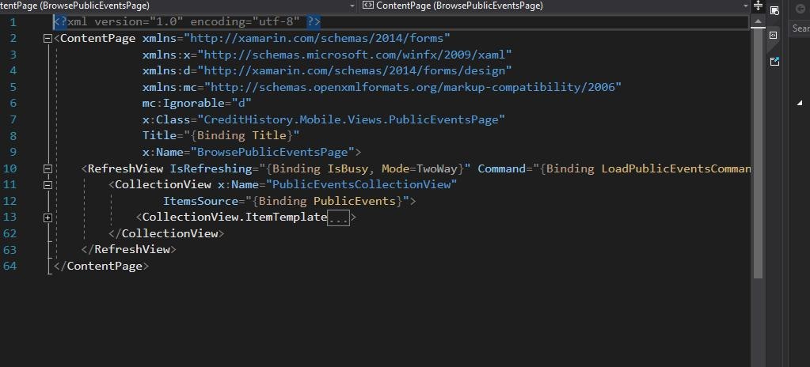Click the PublicEventsCollectionView name value

pos(362,184)
